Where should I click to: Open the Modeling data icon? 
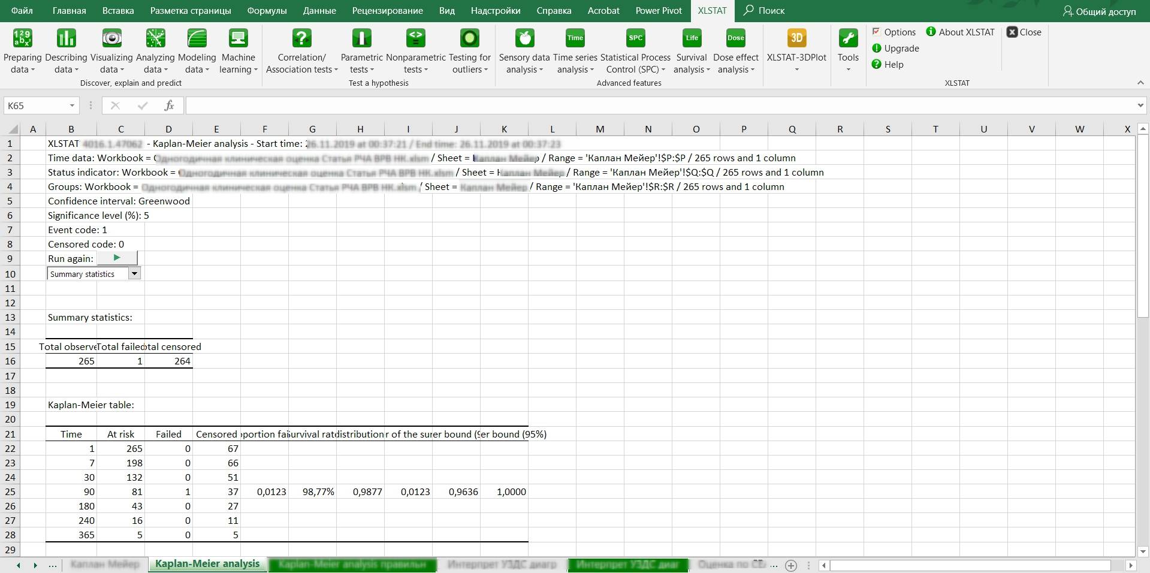[x=197, y=38]
